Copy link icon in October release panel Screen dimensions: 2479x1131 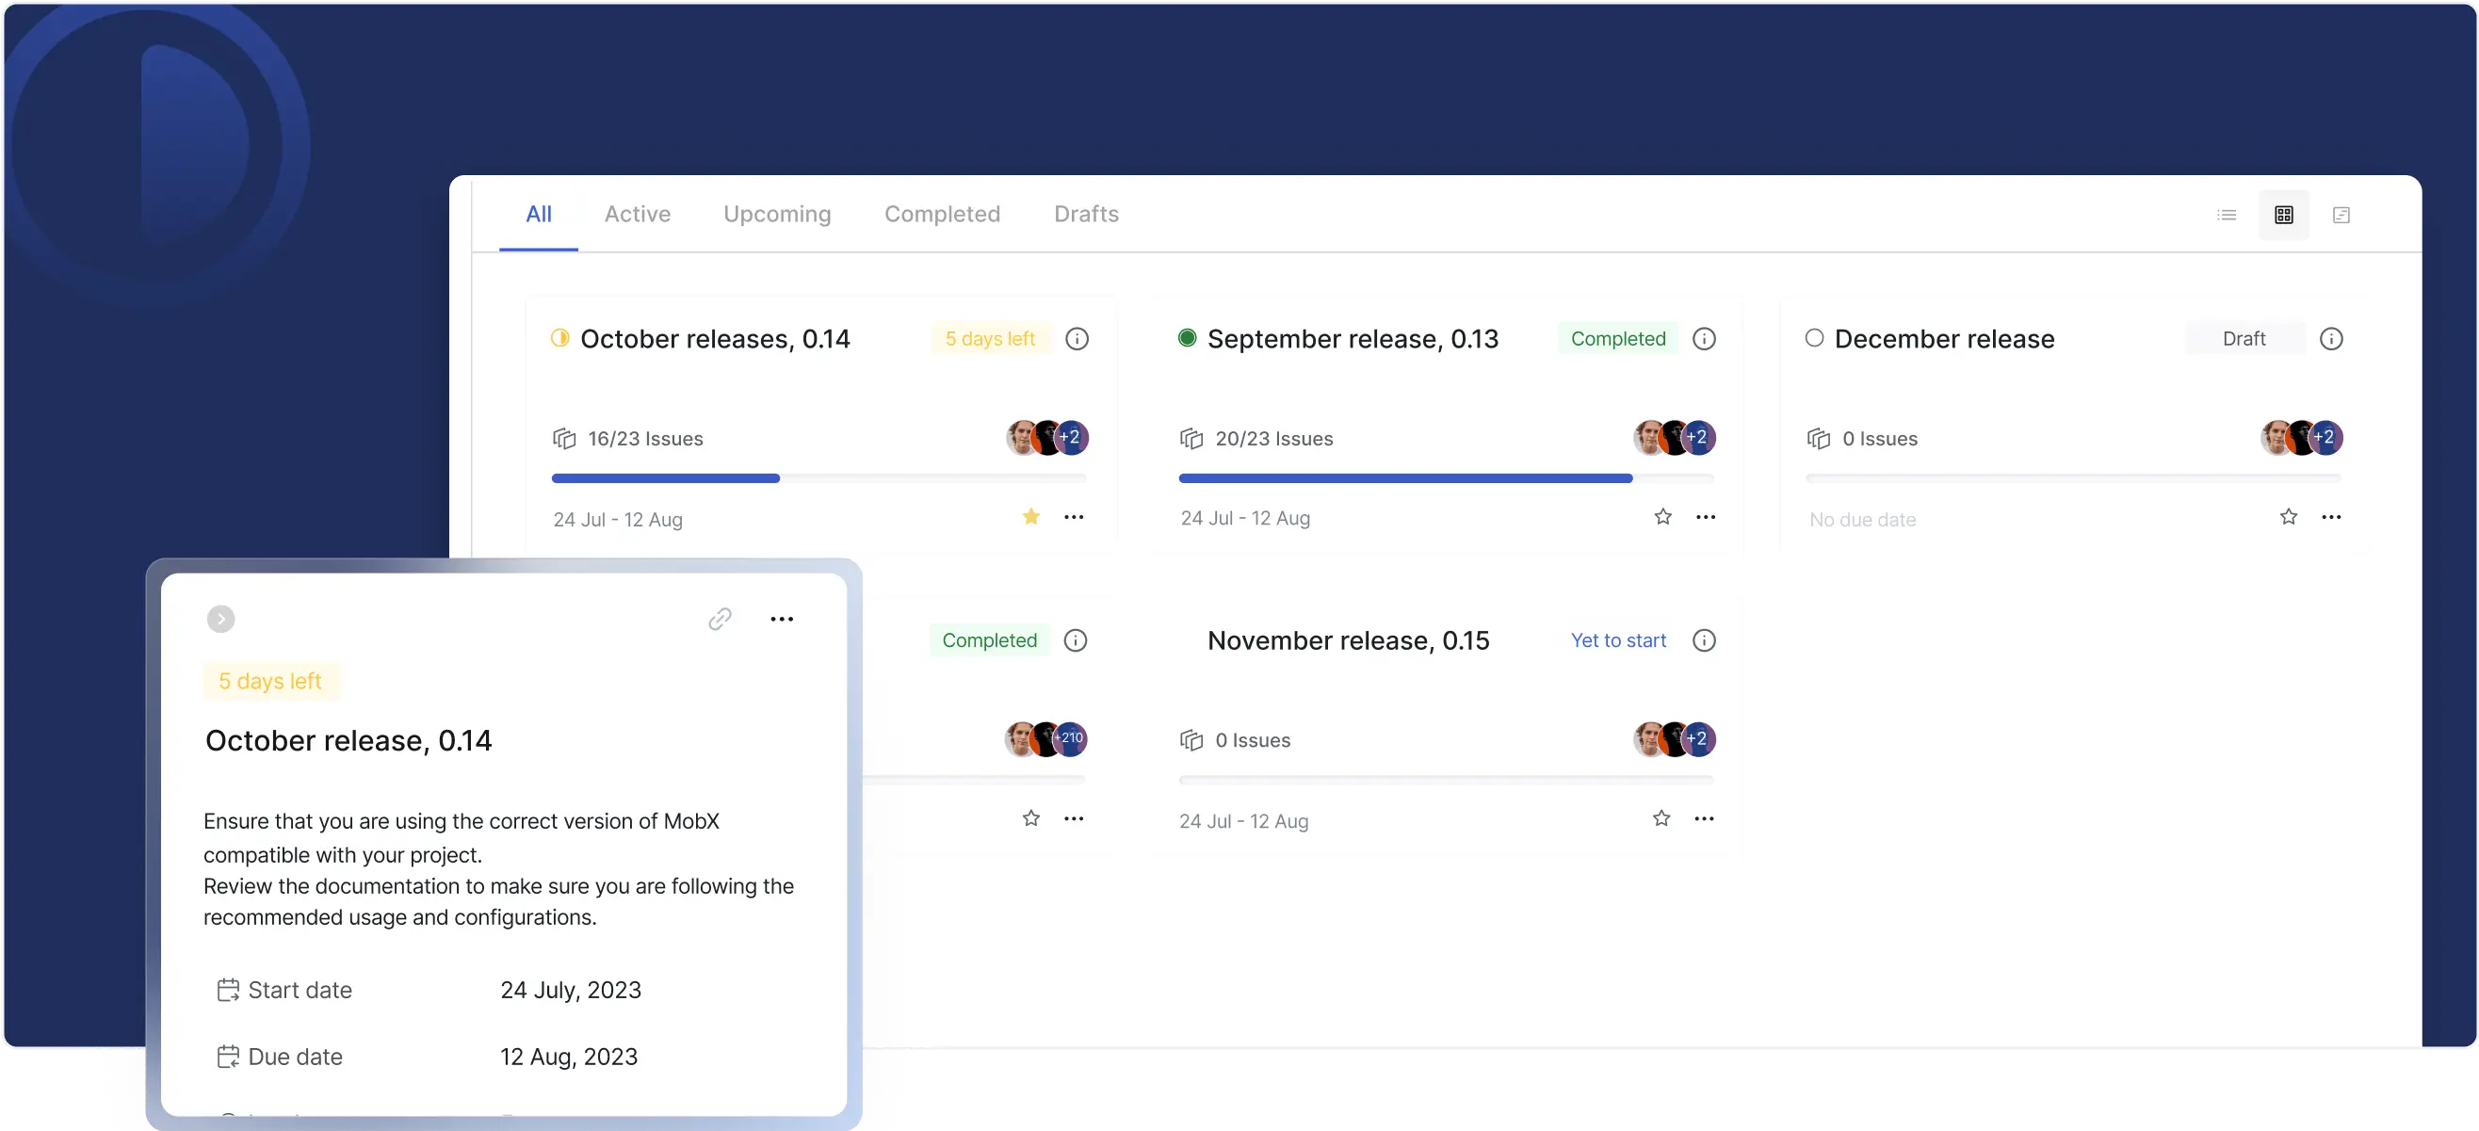coord(720,619)
